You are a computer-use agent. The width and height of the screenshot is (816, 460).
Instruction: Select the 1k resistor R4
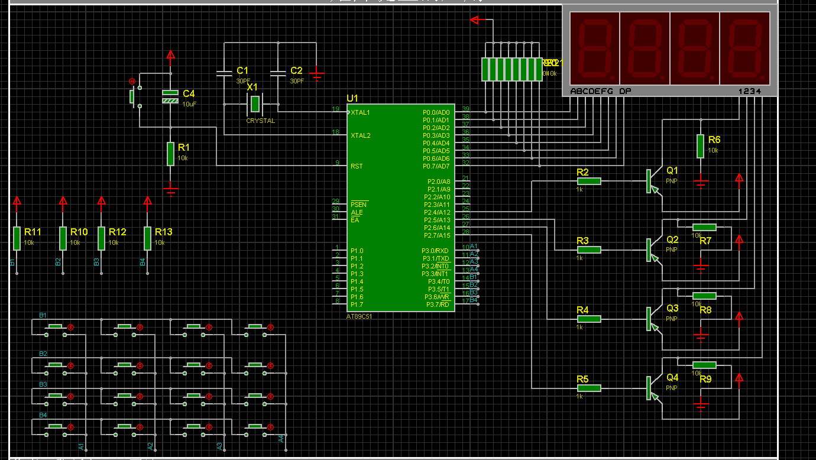click(x=589, y=319)
